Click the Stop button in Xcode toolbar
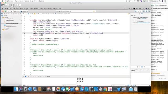 tap(12, 11)
